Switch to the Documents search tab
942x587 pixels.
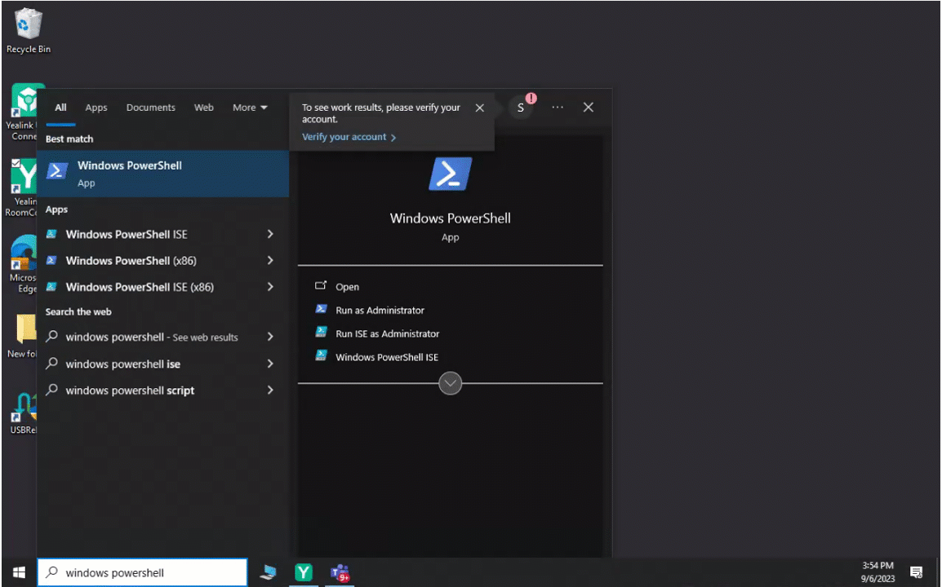[151, 108]
